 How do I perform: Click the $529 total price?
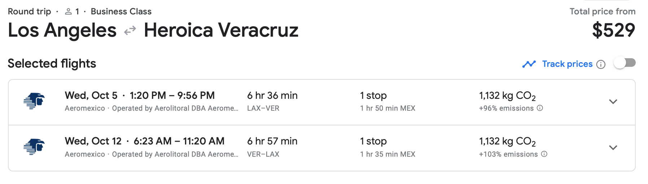[x=613, y=30]
